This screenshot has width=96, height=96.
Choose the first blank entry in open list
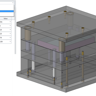pyautogui.click(x=7, y=5)
